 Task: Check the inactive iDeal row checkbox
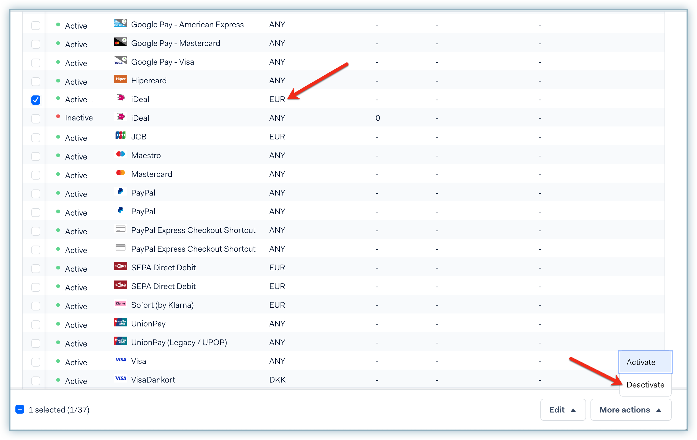point(36,119)
